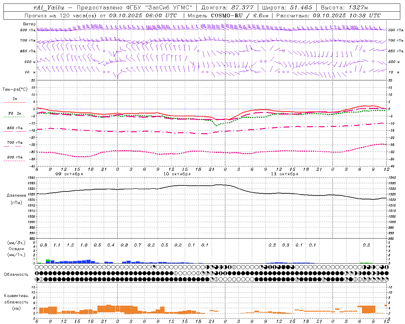Click the 1.1 precipitation value
The height and width of the screenshot is (324, 405).
pyautogui.click(x=57, y=245)
